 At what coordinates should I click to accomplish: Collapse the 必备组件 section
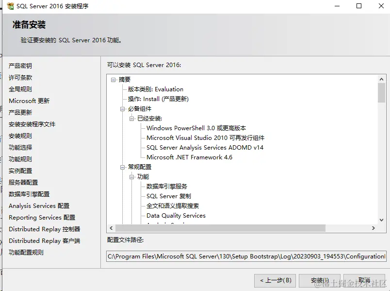pos(122,108)
